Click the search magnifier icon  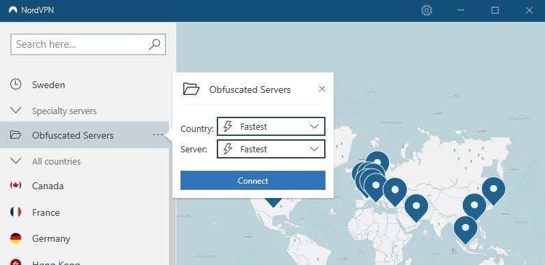(x=155, y=44)
